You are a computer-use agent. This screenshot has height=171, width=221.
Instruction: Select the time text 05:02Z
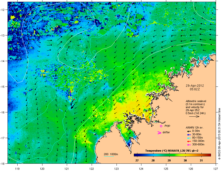(x=195, y=89)
